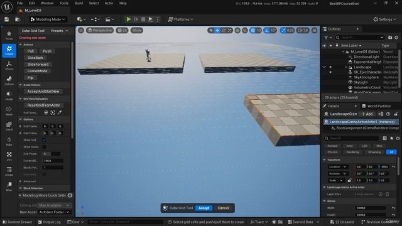Open the Window menu
The width and height of the screenshot is (402, 226).
47,3
